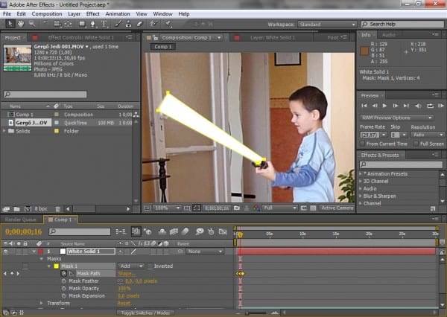
Task: Check the From Current Time option
Action: coord(364,143)
